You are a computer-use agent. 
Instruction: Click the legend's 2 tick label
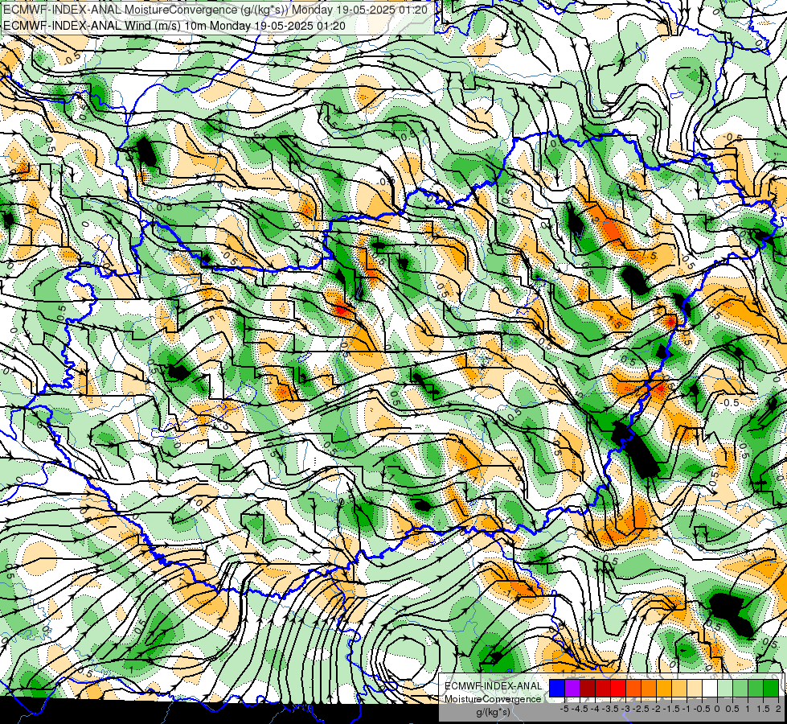[778, 709]
